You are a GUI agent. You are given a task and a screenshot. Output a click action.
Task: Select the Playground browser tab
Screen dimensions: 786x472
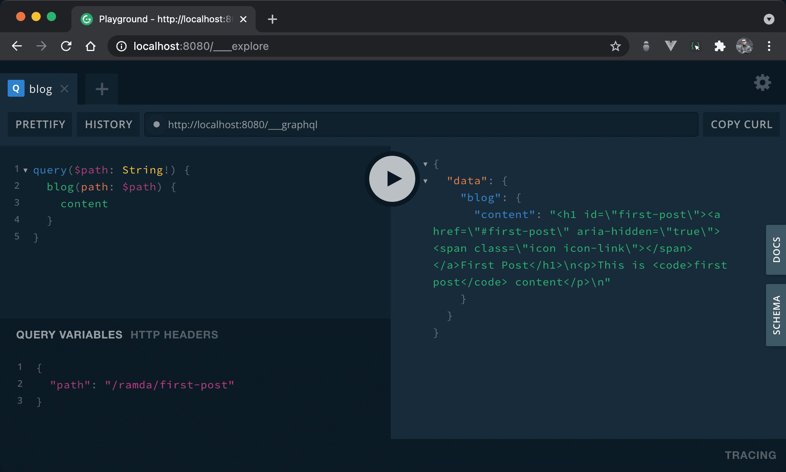163,19
